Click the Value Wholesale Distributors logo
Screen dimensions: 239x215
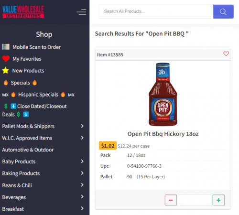(23, 12)
